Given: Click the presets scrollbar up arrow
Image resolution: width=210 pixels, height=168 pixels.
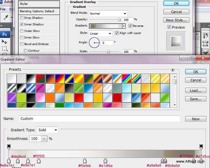Looking at the screenshot, I should coord(175,77).
